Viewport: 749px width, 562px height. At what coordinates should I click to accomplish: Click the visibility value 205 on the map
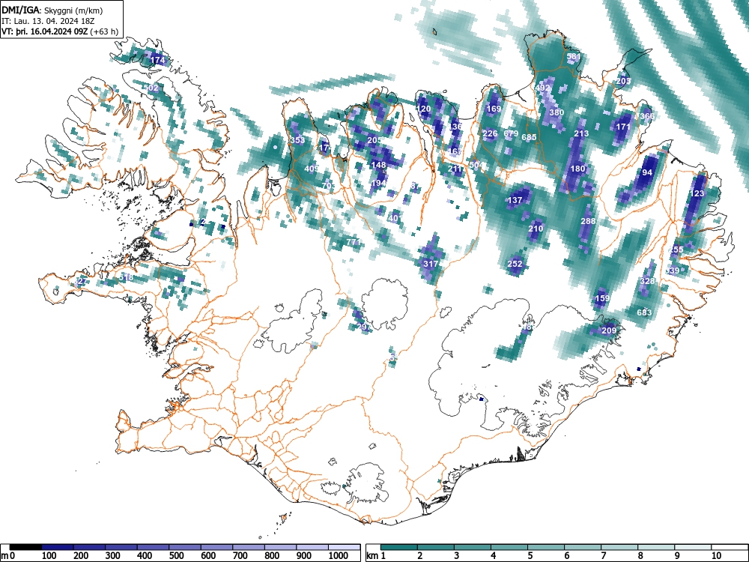tap(374, 141)
